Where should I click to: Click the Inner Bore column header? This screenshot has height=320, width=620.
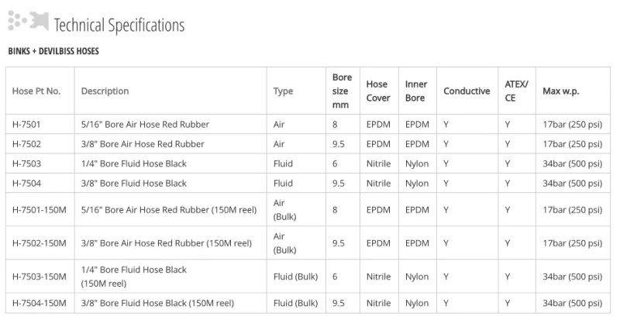[416, 91]
